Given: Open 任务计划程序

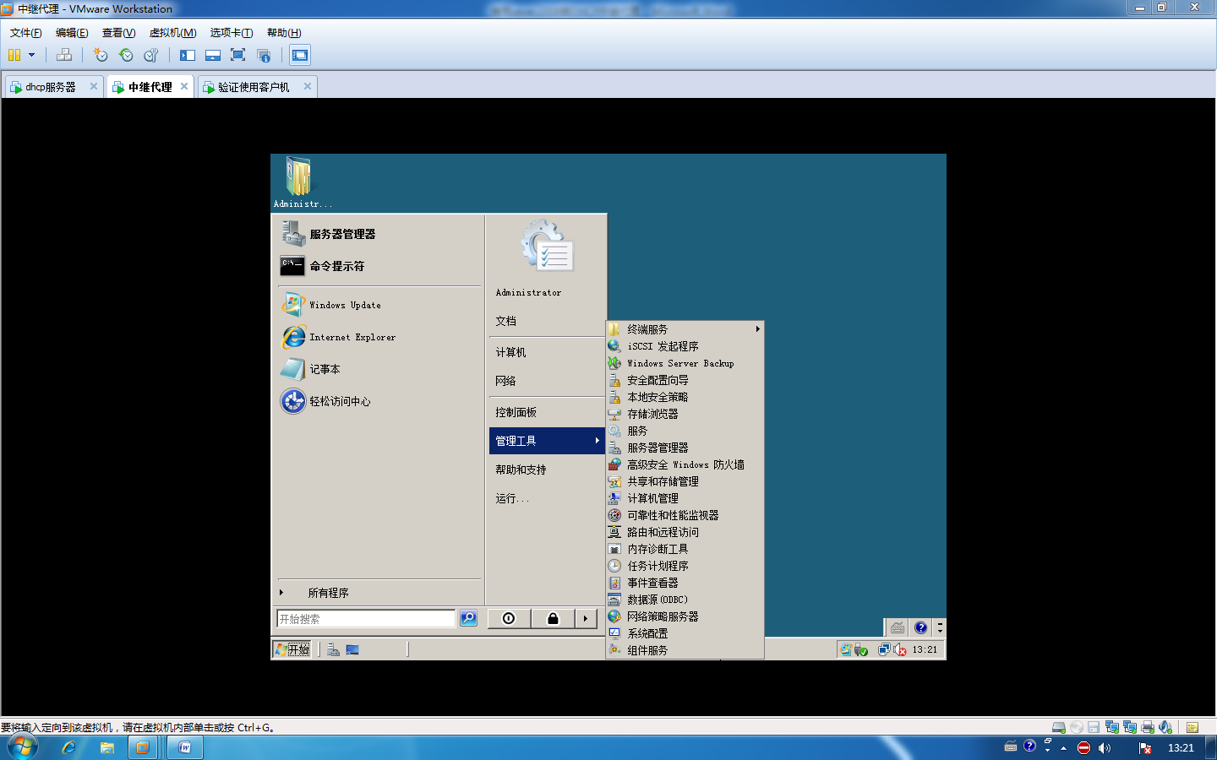Looking at the screenshot, I should [x=685, y=566].
